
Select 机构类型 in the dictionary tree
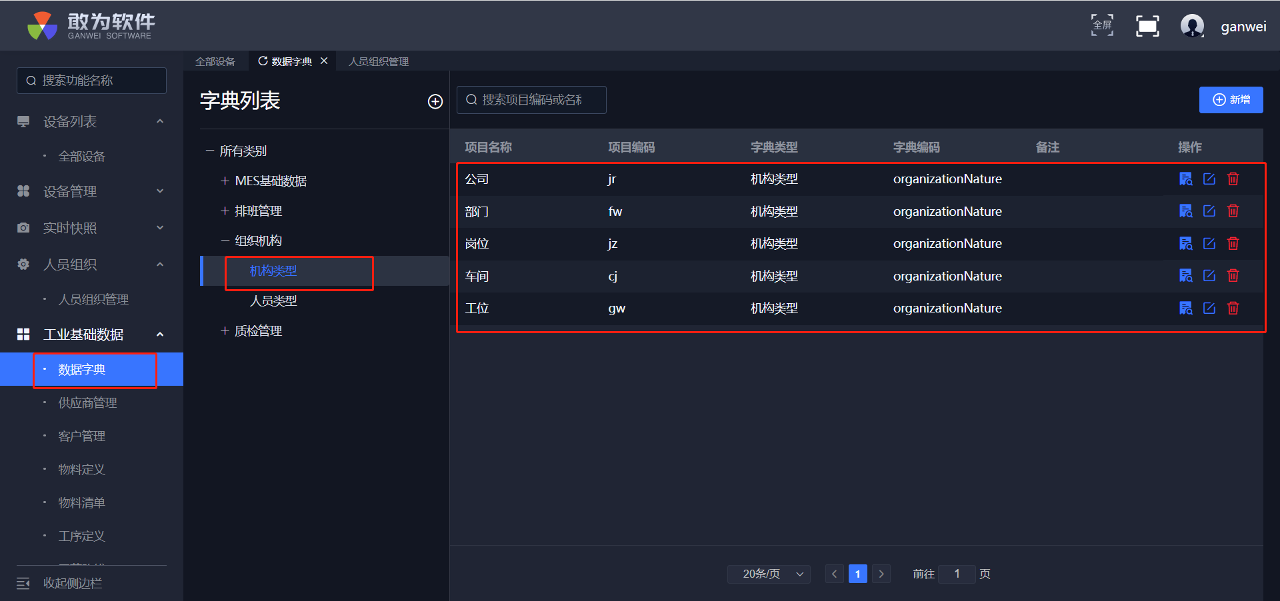coord(273,271)
